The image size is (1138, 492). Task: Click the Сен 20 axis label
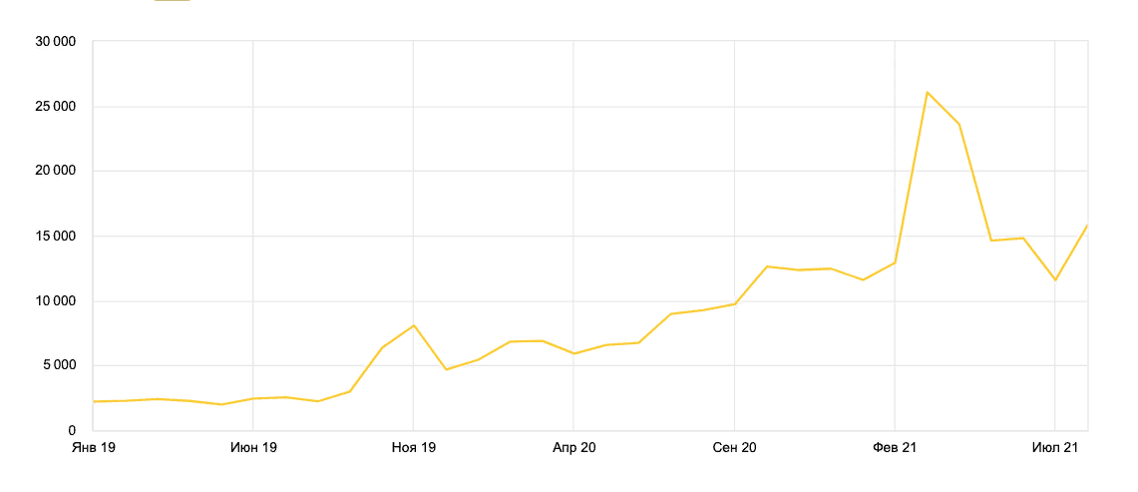point(734,448)
